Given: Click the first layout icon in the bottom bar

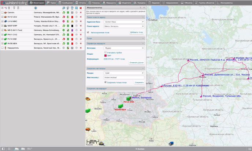Looking at the screenshot, I should click(x=3, y=149).
